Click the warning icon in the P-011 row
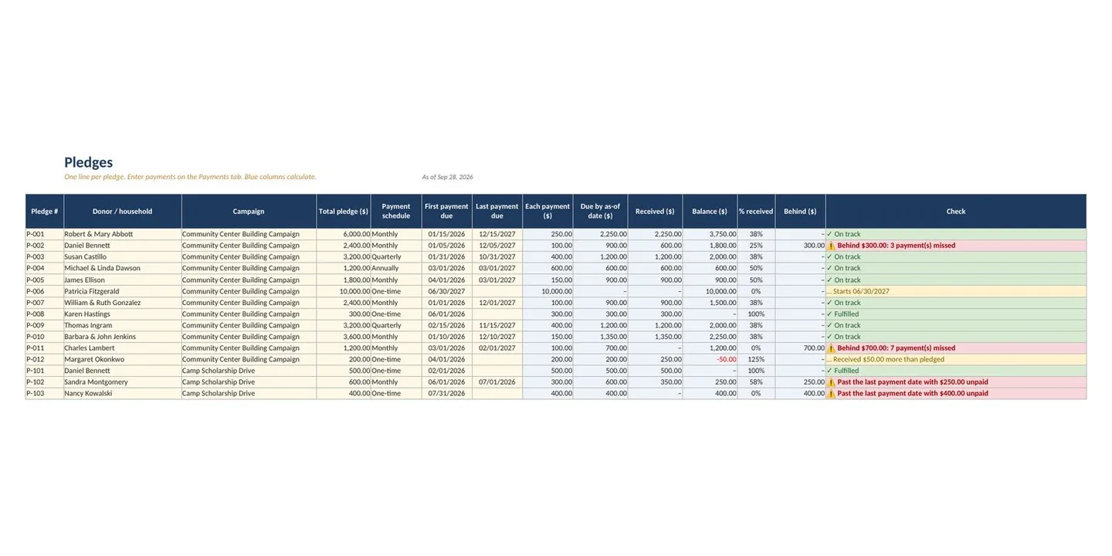This screenshot has height=556, width=1112. [831, 348]
